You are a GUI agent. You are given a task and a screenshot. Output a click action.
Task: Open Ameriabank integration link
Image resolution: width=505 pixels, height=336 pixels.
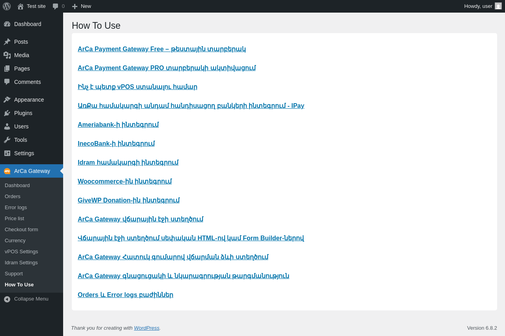[118, 125]
